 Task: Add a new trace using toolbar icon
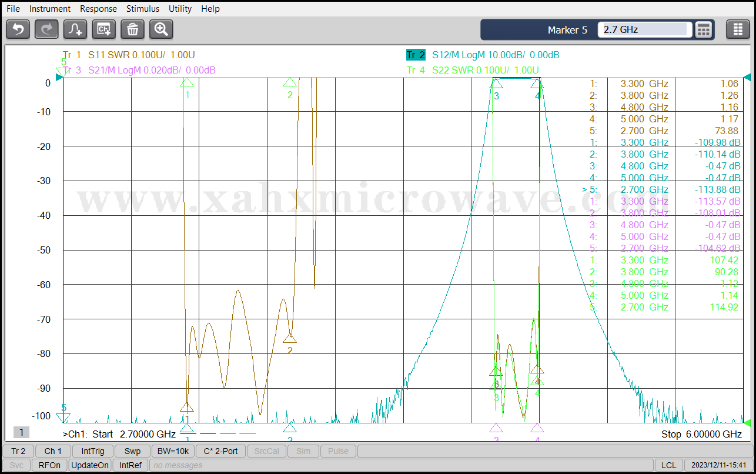click(75, 29)
